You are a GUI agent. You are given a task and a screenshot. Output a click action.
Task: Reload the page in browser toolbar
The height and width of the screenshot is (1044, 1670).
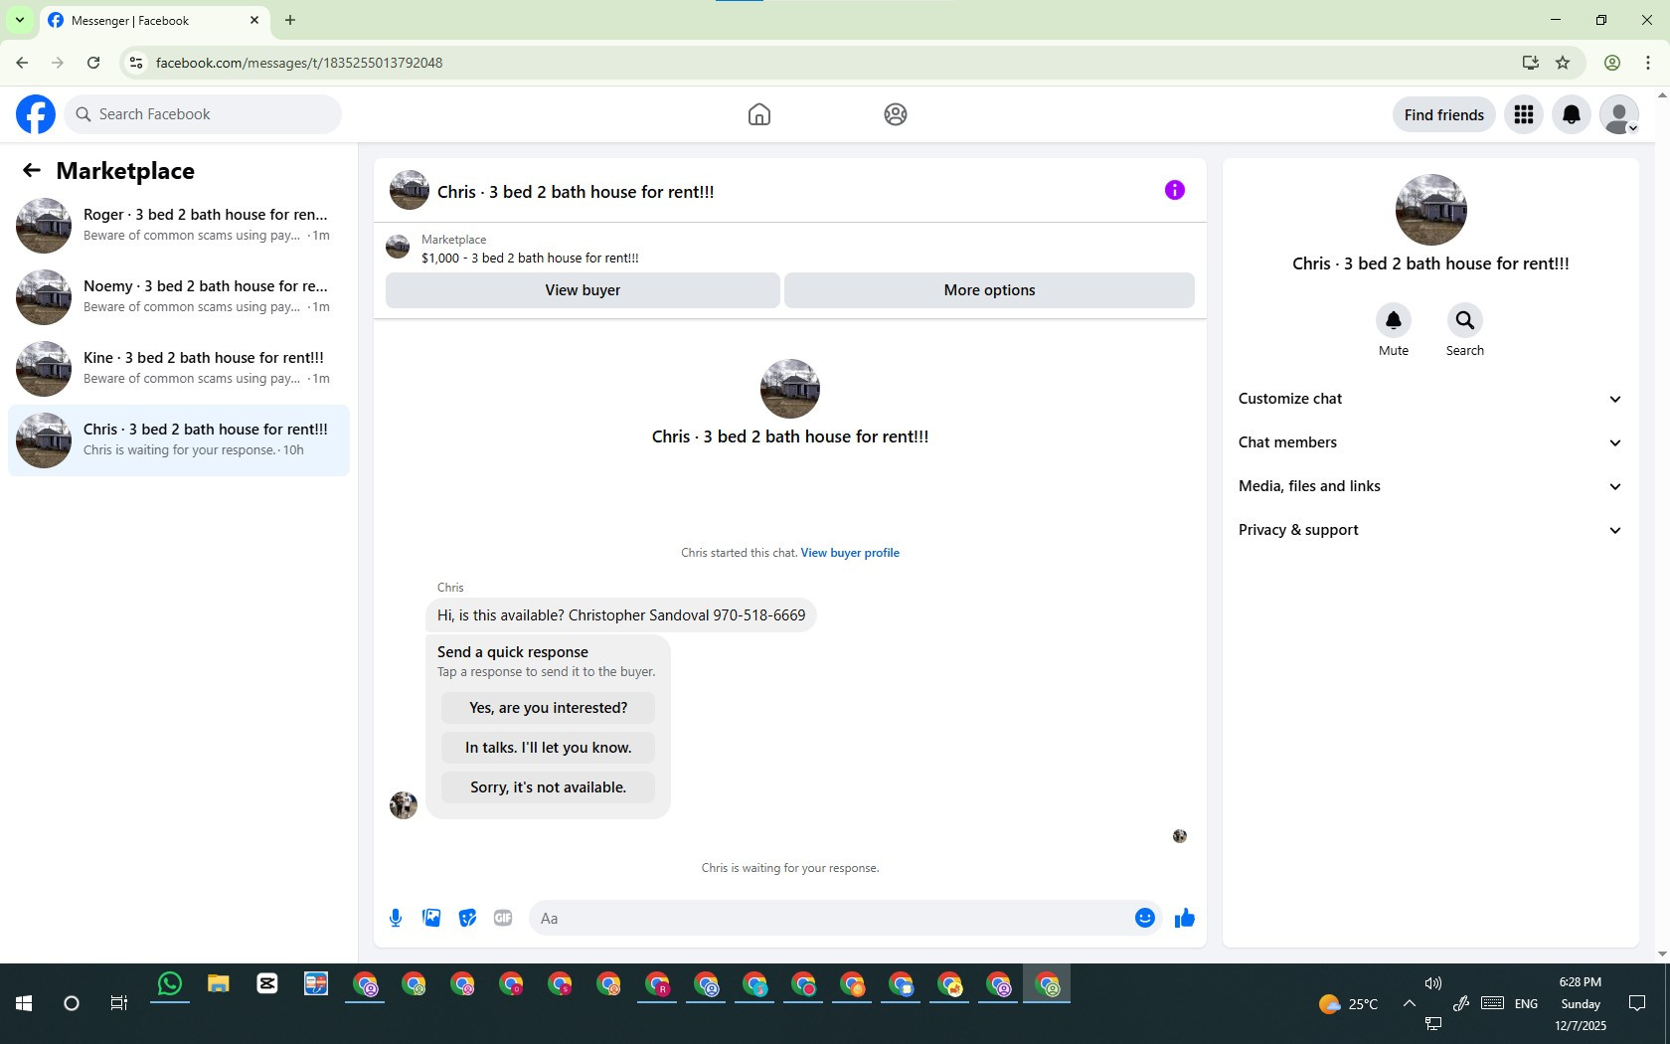tap(93, 63)
